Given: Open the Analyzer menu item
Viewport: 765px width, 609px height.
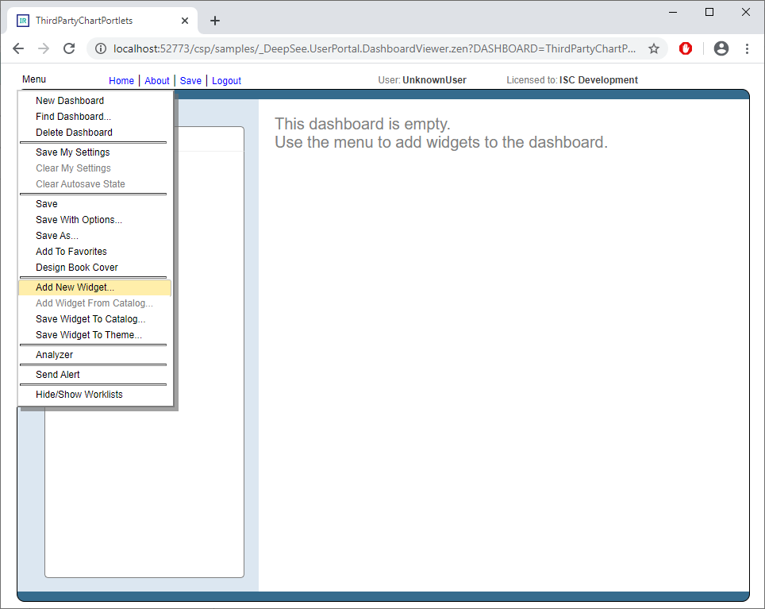Looking at the screenshot, I should point(95,355).
